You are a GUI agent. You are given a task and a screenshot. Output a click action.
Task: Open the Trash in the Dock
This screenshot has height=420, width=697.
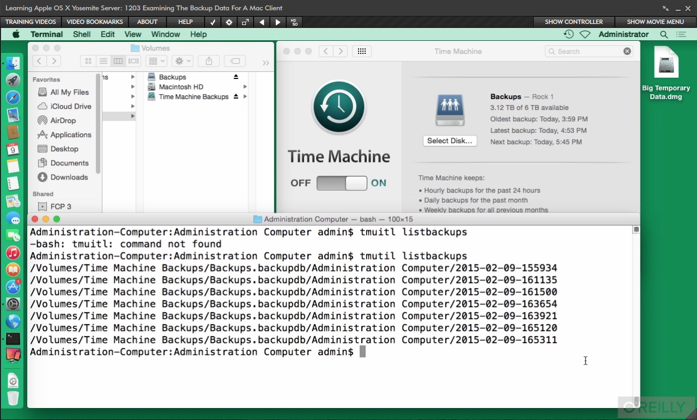point(13,398)
